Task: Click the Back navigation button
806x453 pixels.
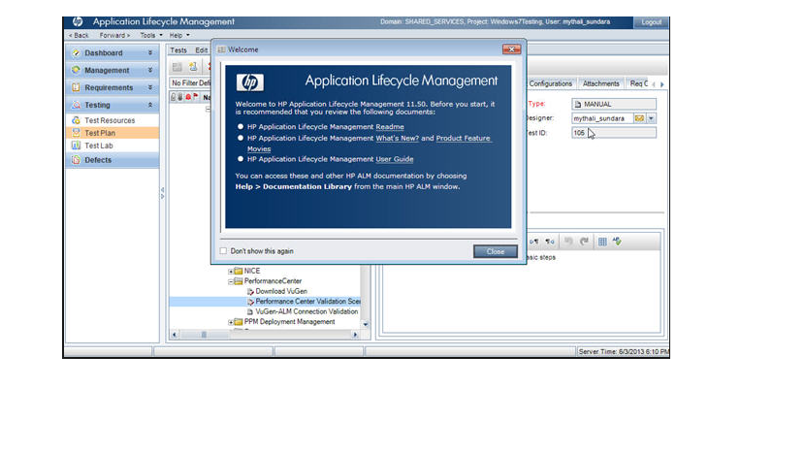Action: tap(79, 36)
